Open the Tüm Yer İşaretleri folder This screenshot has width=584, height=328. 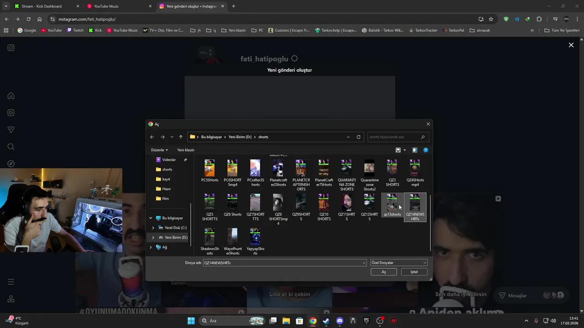coord(562,31)
